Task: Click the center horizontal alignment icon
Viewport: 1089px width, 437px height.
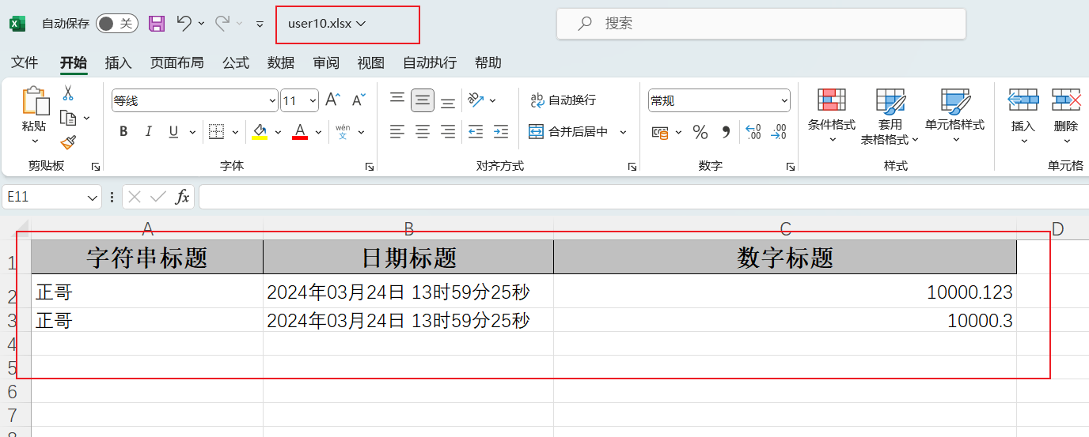Action: (423, 132)
